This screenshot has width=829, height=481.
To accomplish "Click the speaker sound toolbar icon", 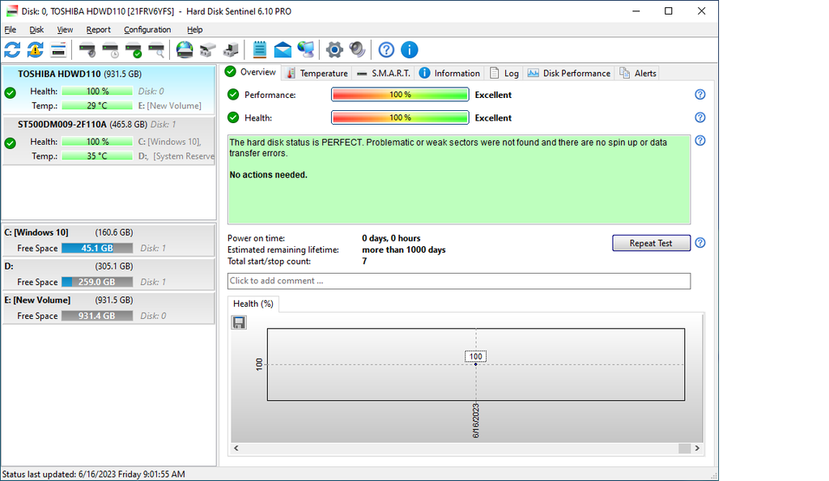I will point(357,50).
